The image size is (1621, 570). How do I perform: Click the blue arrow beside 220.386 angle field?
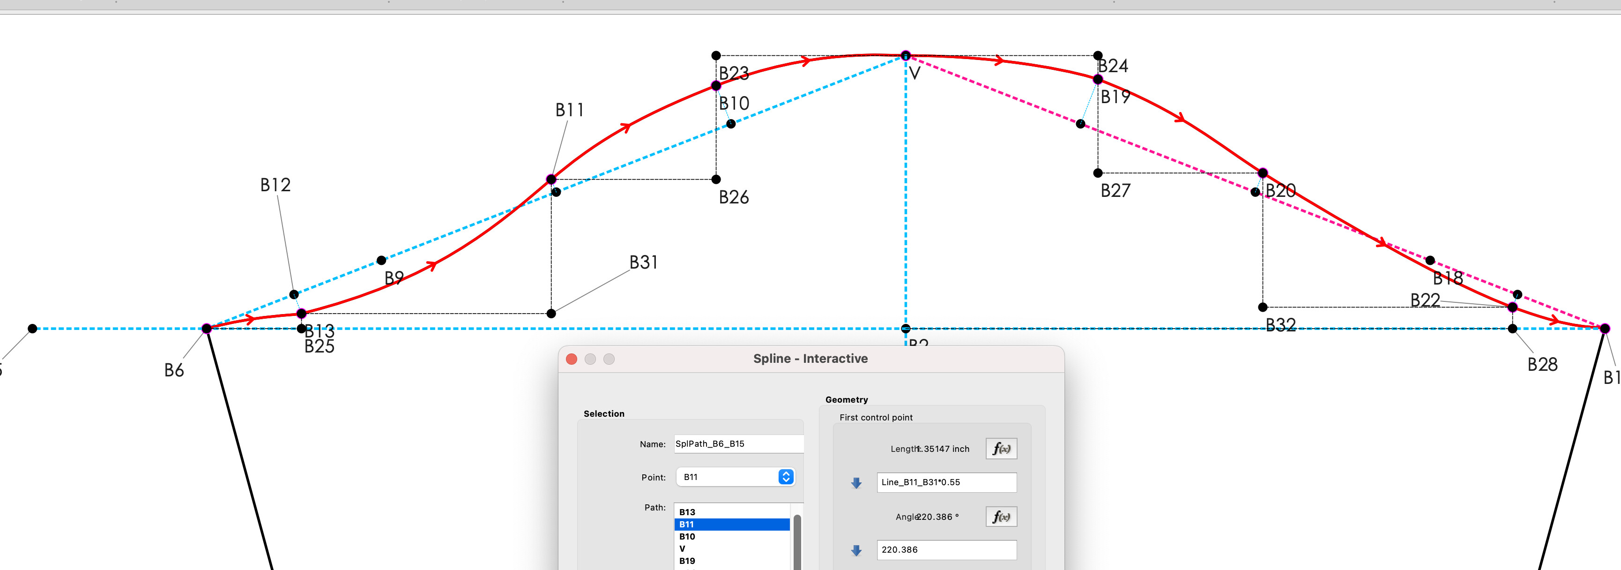856,550
